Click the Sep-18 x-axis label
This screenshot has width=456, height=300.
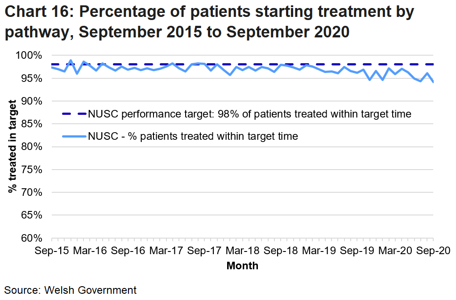point(281,250)
